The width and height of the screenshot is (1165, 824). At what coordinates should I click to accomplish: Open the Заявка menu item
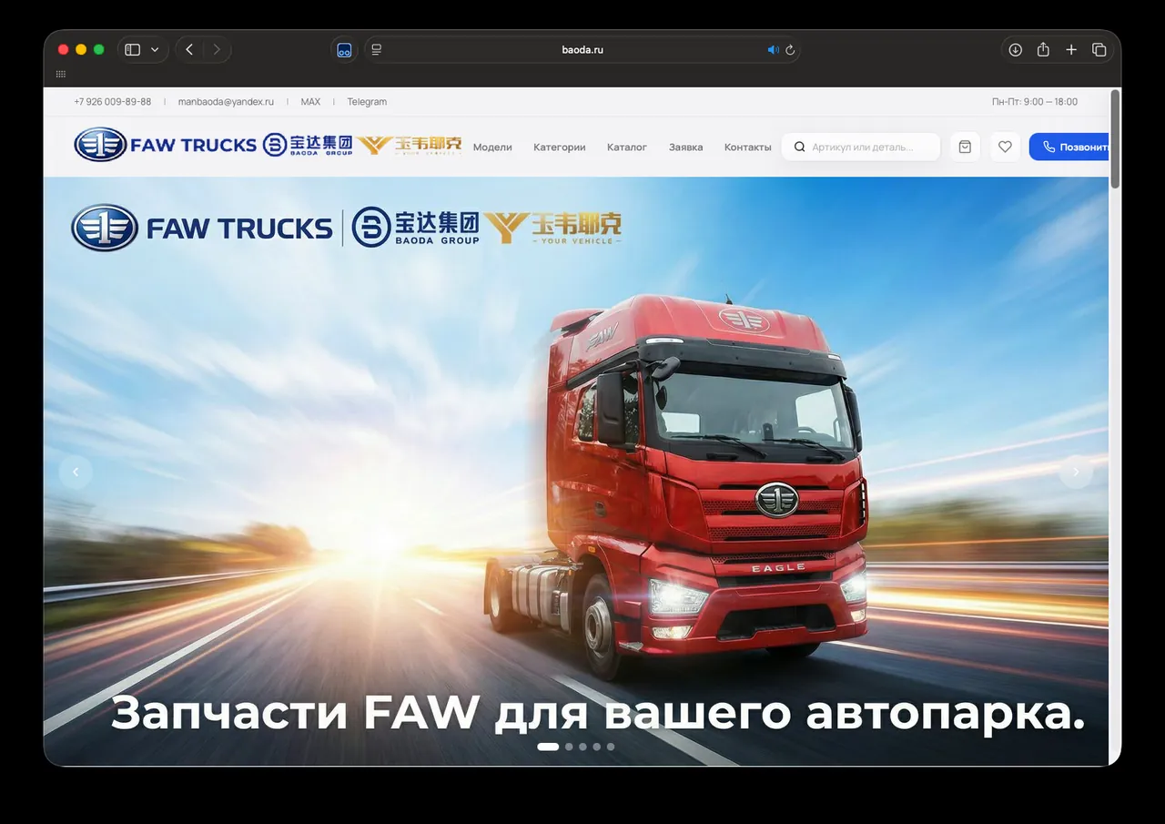(x=686, y=147)
